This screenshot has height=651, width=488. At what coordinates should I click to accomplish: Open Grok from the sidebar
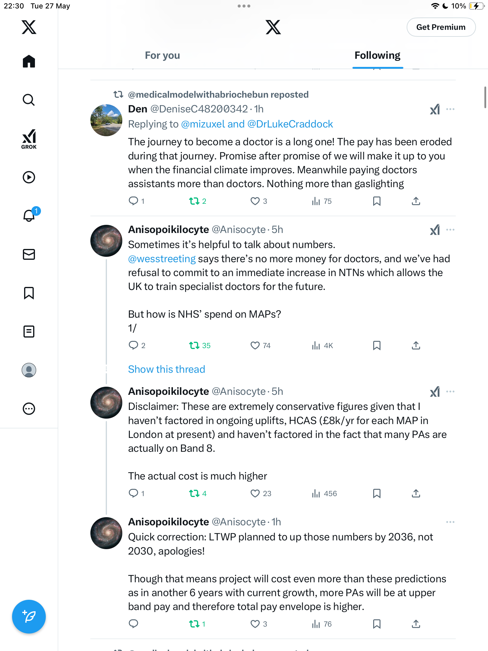[29, 139]
